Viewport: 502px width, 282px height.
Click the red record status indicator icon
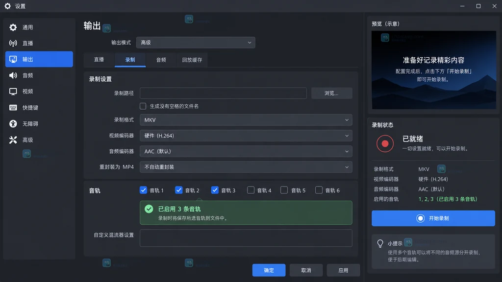pyautogui.click(x=385, y=143)
